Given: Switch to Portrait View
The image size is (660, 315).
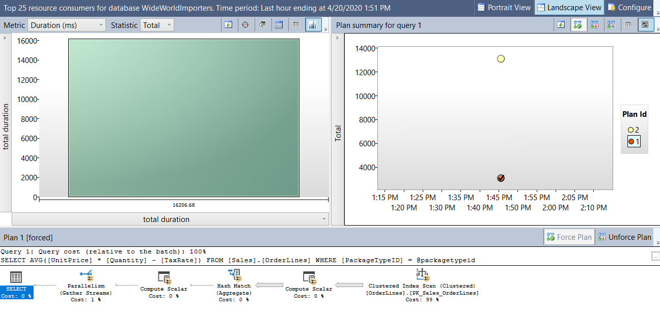Looking at the screenshot, I should point(504,7).
